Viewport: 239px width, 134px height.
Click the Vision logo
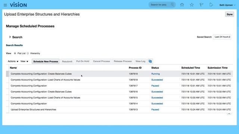[x=18, y=5]
